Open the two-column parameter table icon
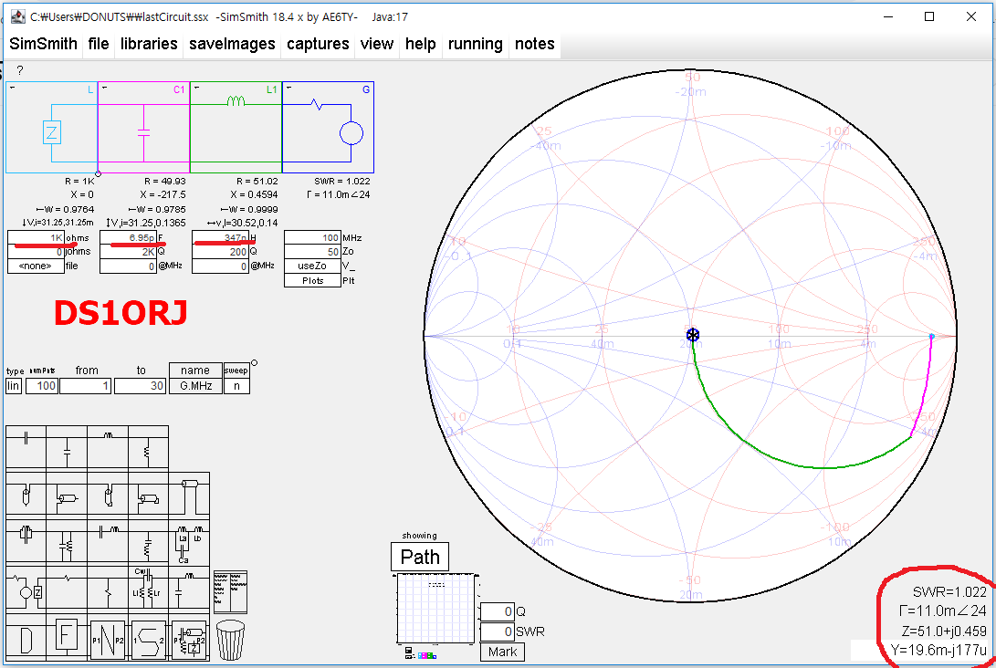Image resolution: width=996 pixels, height=668 pixels. 231,592
